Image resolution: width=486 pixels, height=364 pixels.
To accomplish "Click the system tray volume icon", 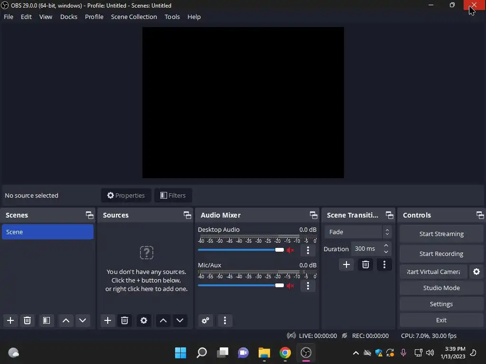I will click(x=430, y=353).
